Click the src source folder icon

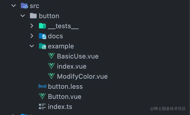coord(24,6)
